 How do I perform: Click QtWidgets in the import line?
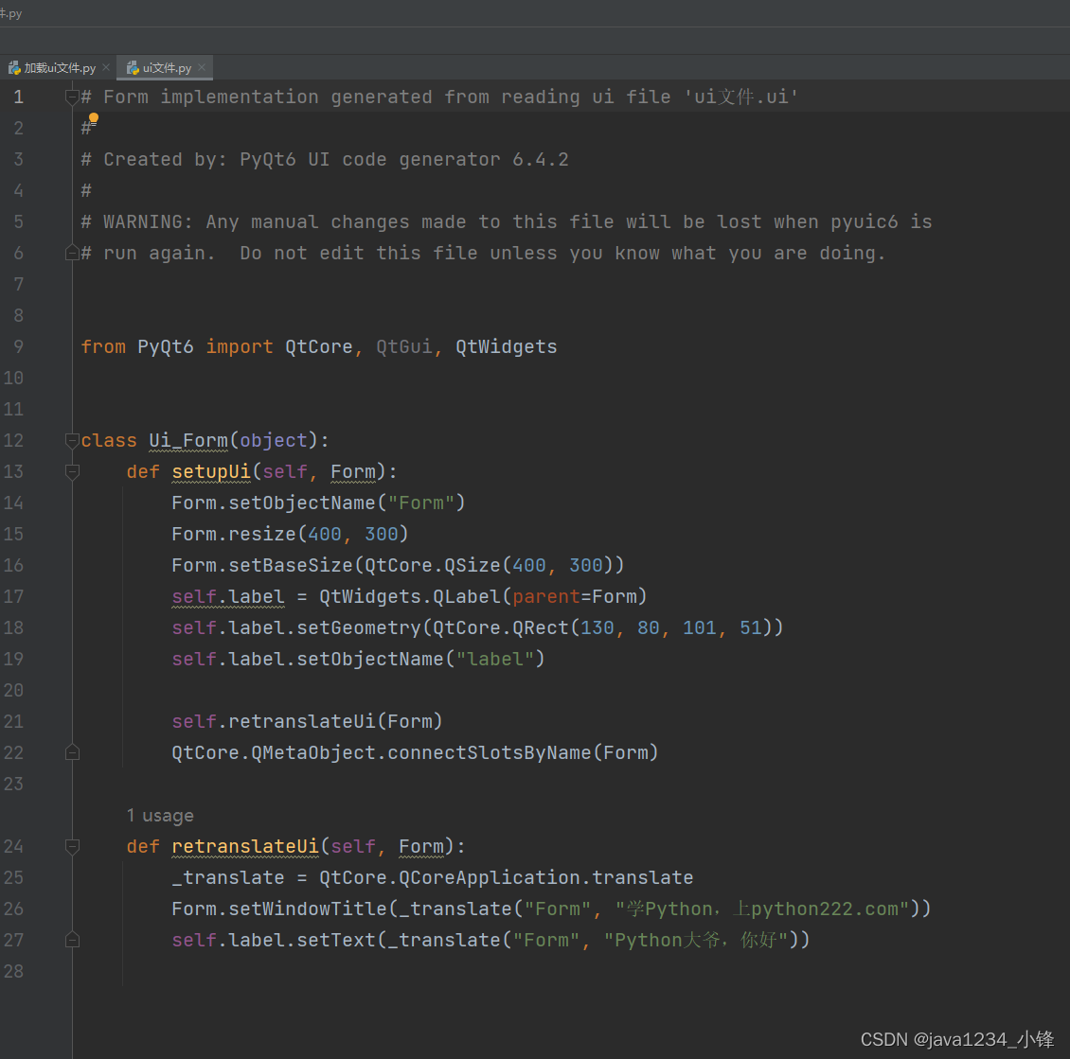pyautogui.click(x=507, y=347)
